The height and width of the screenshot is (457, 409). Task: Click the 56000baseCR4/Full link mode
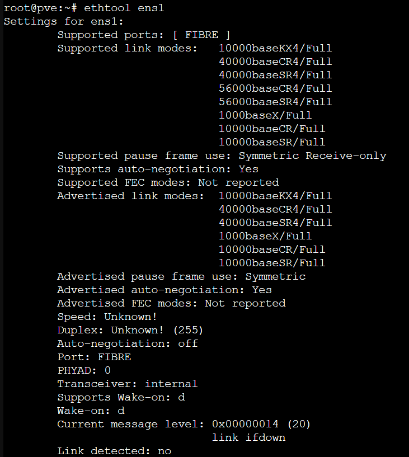coord(275,88)
